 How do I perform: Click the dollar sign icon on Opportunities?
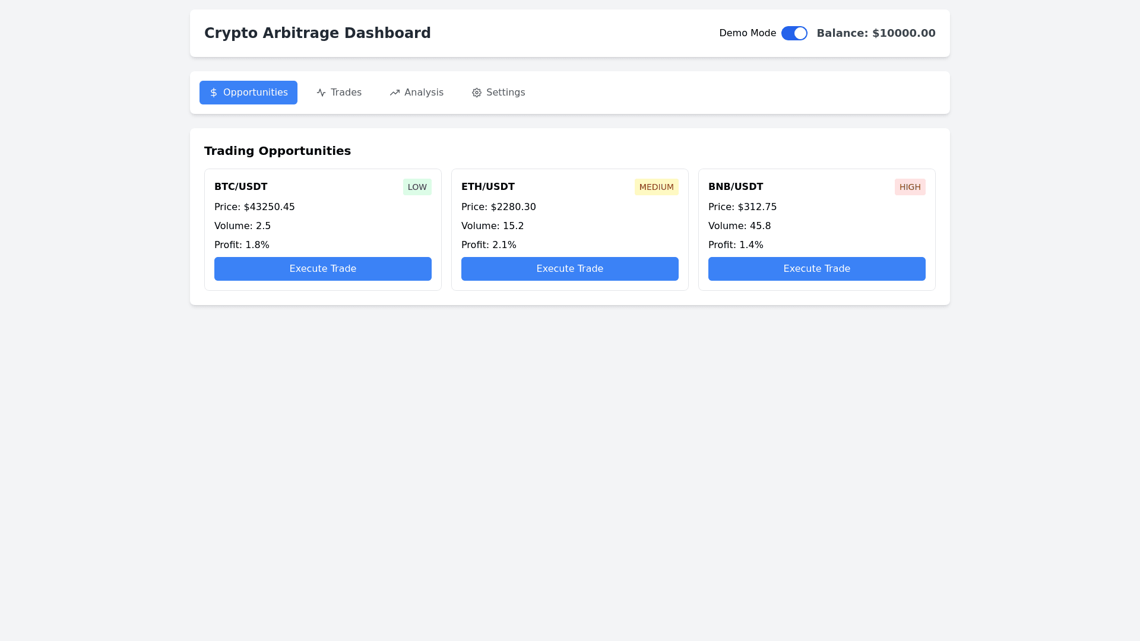pyautogui.click(x=214, y=93)
